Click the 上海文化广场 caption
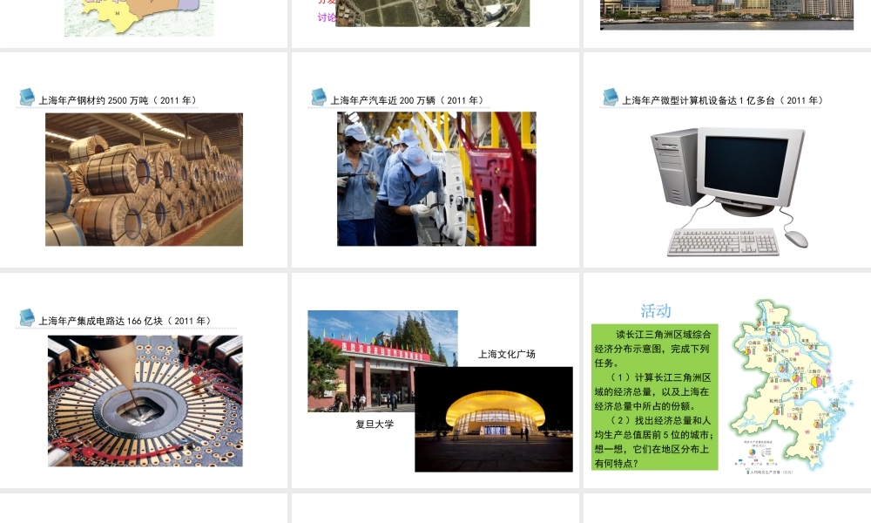 [507, 354]
